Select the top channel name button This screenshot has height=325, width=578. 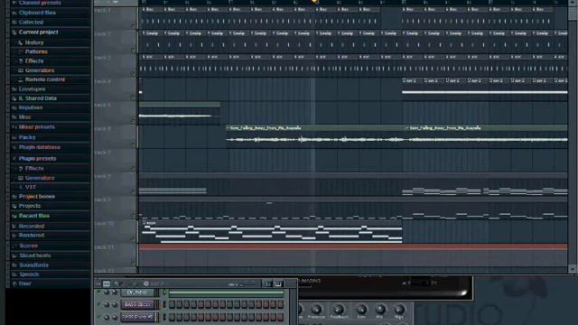click(137, 292)
